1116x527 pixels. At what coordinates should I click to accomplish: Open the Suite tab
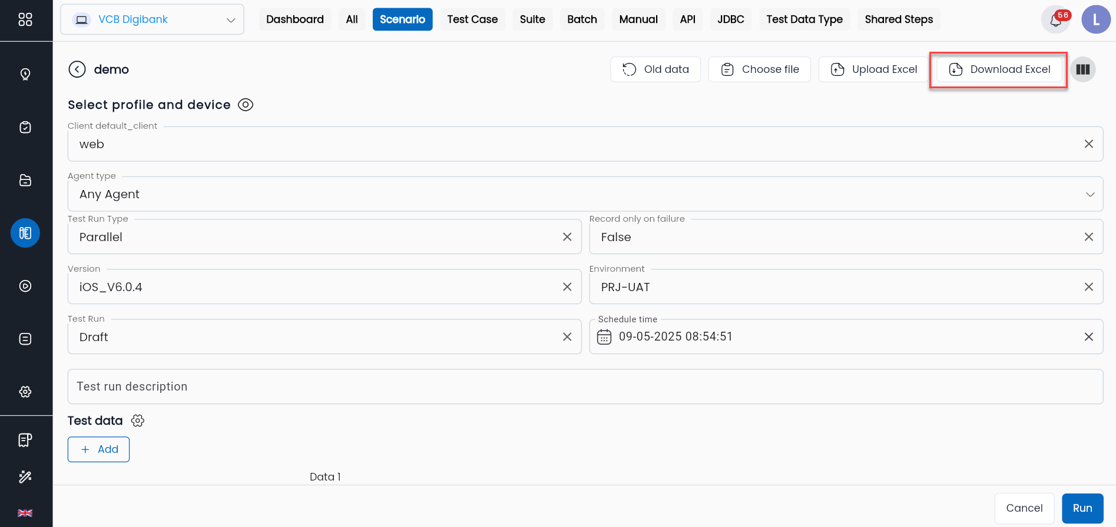[532, 19]
